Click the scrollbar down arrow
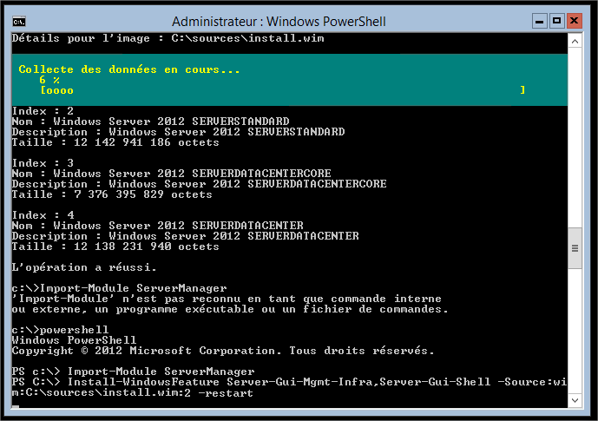The width and height of the screenshot is (598, 421). [x=575, y=400]
